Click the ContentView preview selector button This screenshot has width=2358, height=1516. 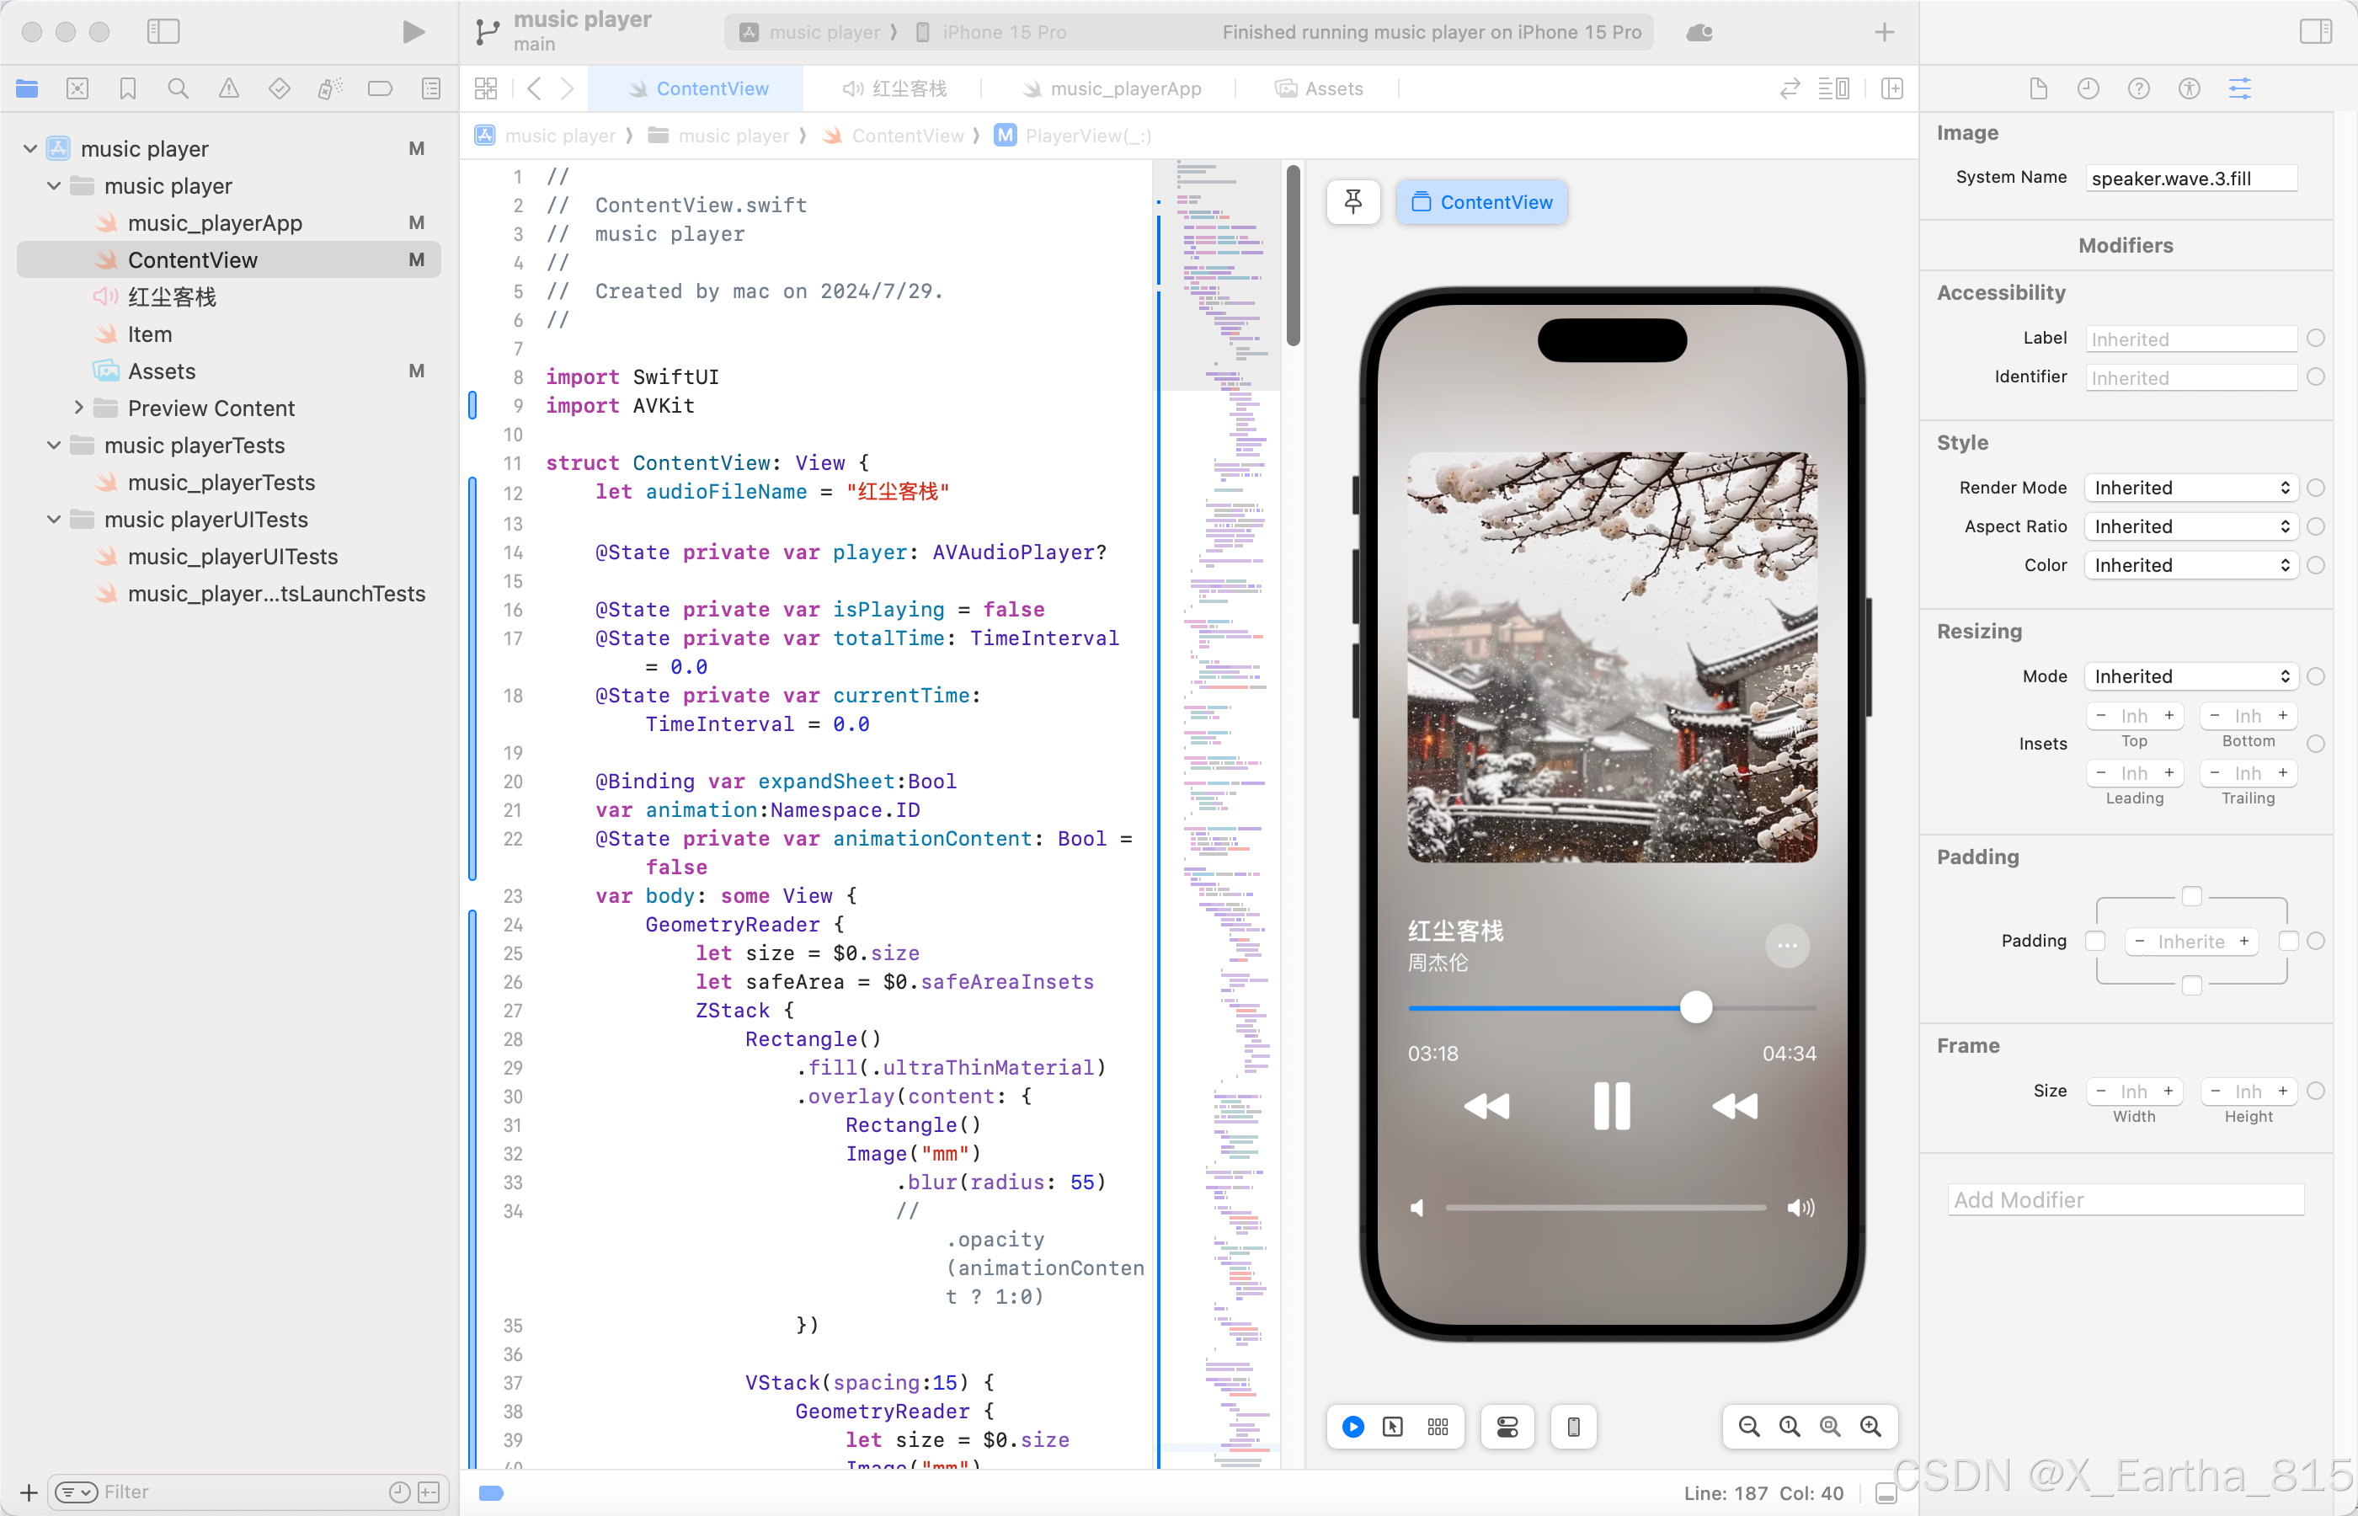[1481, 202]
